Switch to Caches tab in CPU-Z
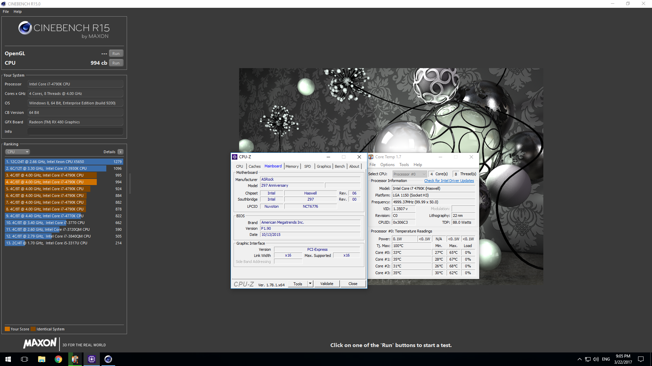 (254, 166)
